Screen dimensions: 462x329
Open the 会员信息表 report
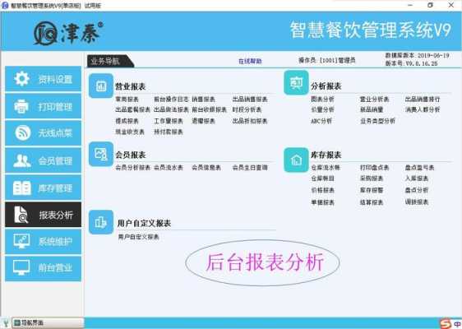(x=206, y=168)
